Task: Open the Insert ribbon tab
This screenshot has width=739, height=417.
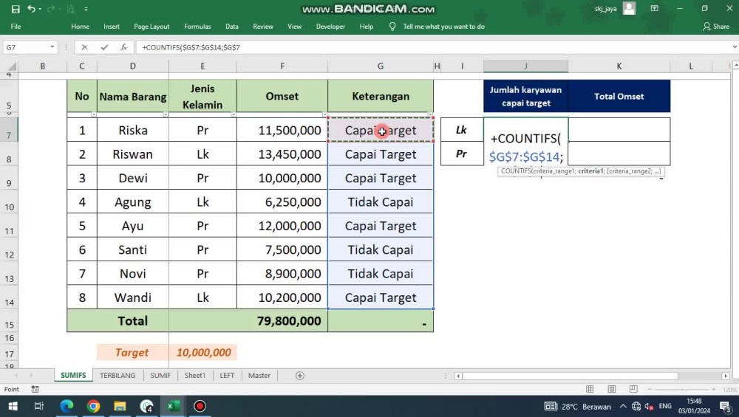Action: 112,27
